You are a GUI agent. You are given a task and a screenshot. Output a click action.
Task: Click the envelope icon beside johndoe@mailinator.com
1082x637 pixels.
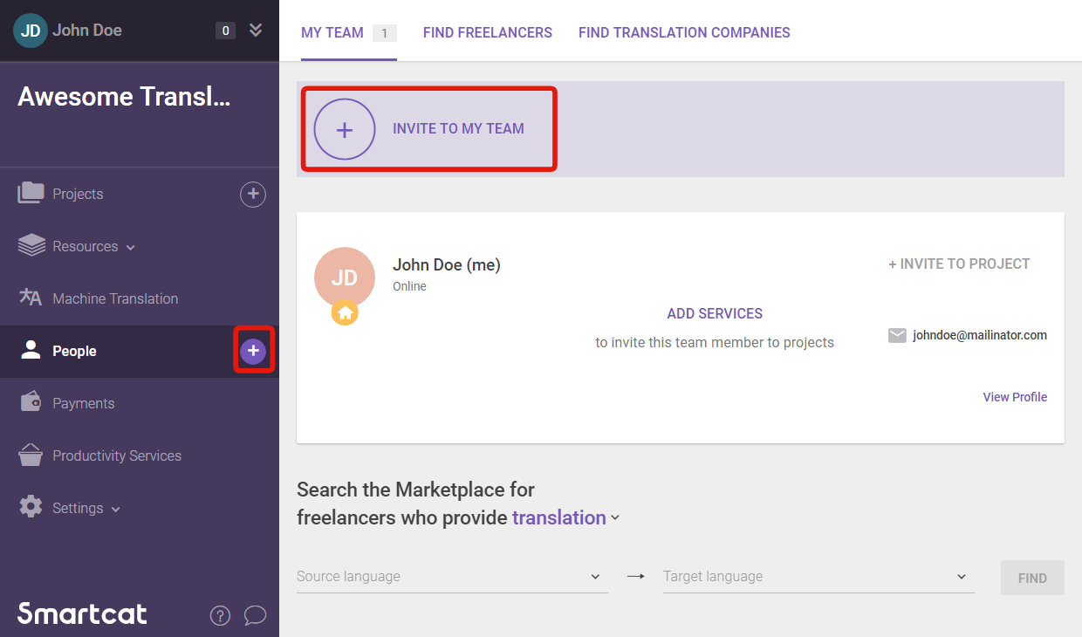pyautogui.click(x=897, y=335)
